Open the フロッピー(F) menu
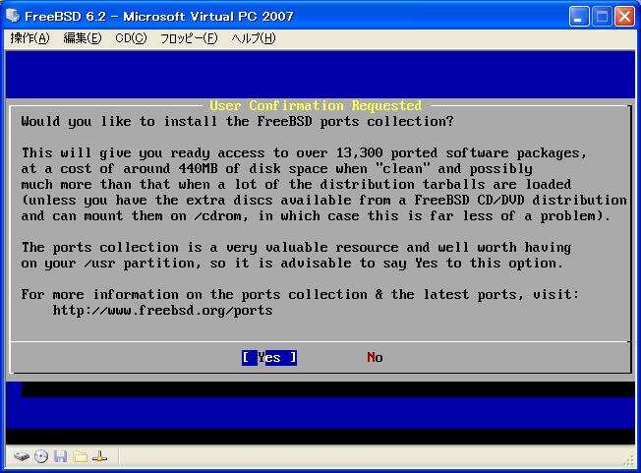The image size is (641, 473). (189, 38)
